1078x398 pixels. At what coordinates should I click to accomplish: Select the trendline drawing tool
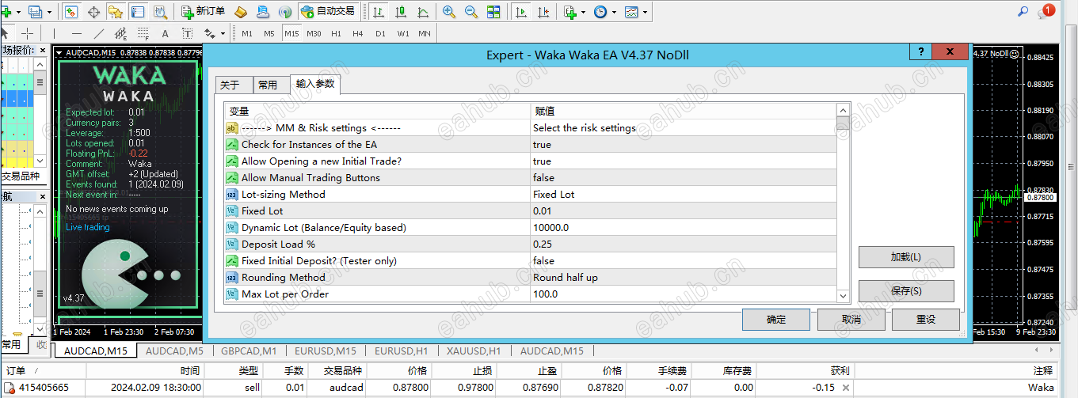tap(98, 33)
